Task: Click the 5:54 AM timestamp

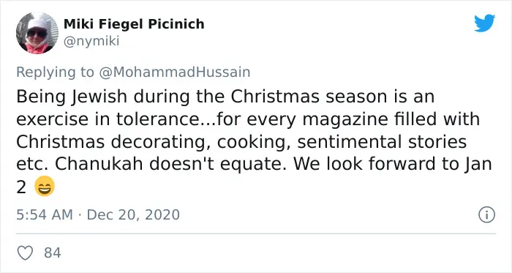Action: pos(45,215)
